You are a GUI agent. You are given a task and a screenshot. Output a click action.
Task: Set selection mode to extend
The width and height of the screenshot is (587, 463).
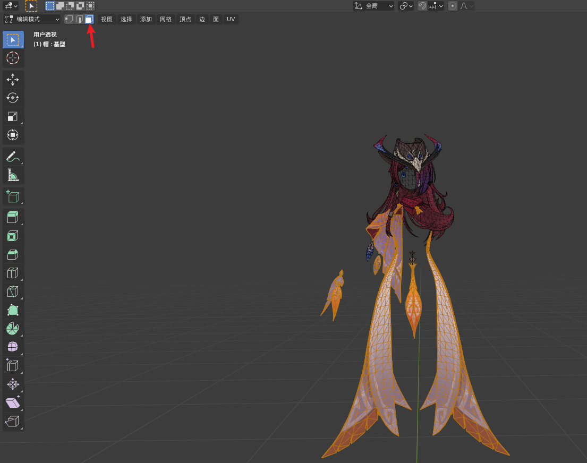click(x=60, y=6)
